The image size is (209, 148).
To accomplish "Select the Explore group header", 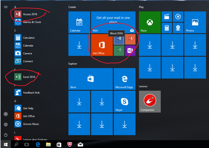I will pyautogui.click(x=73, y=64).
